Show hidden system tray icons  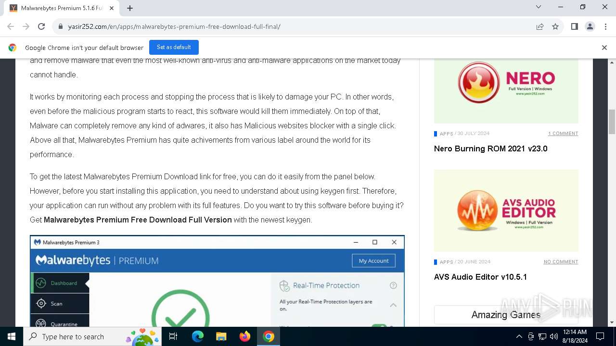[519, 336]
